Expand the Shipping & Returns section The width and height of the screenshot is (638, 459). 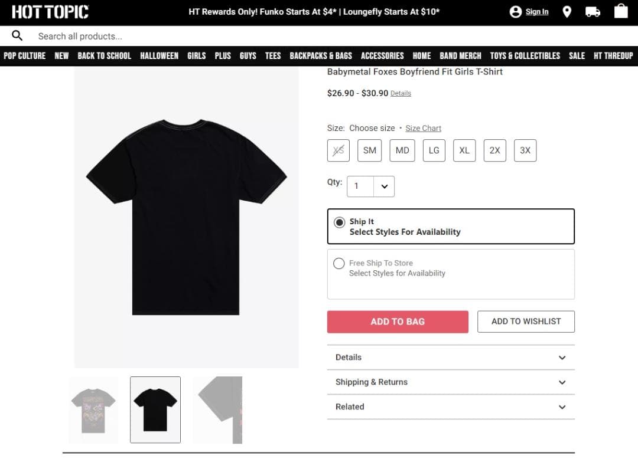(451, 382)
